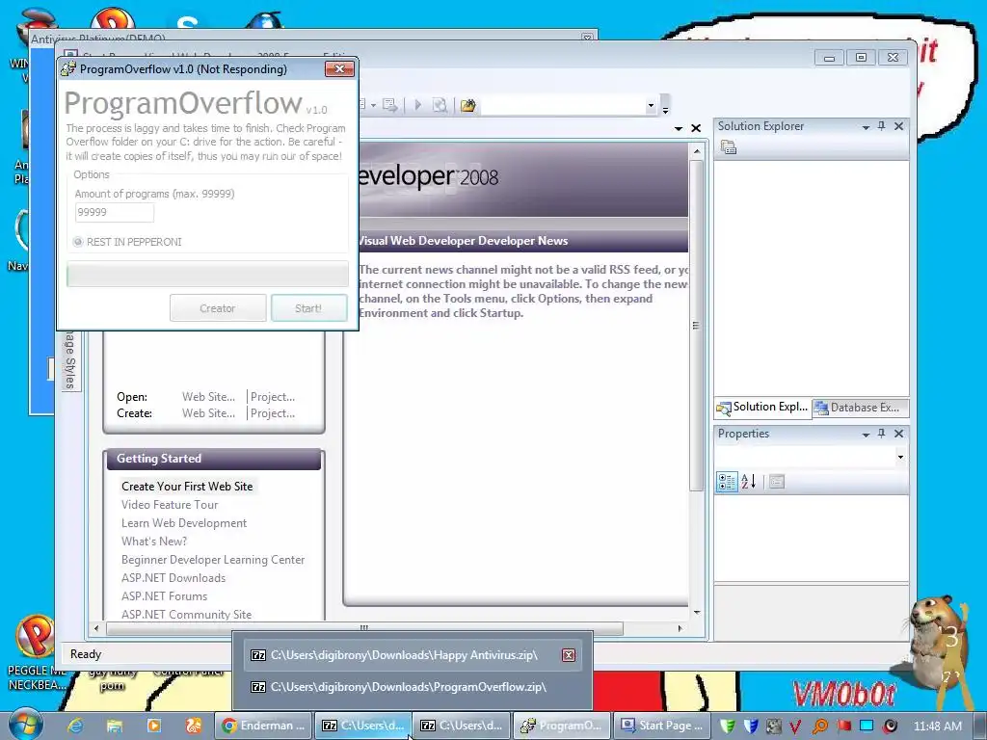
Task: Click the toolbar icon left of the play button
Action: [389, 105]
